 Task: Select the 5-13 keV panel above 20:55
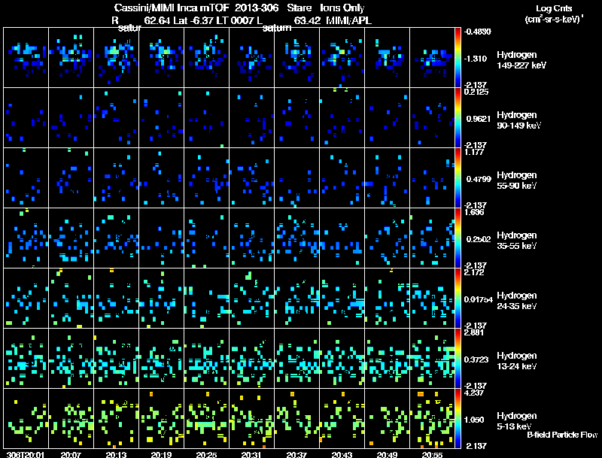click(x=432, y=418)
